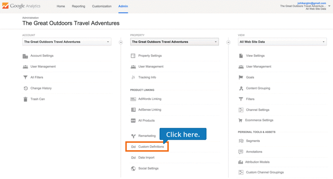Open the Account selector dropdown
This screenshot has height=179, width=333.
pos(67,42)
